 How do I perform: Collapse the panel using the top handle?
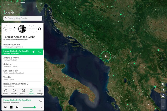point(23,3)
